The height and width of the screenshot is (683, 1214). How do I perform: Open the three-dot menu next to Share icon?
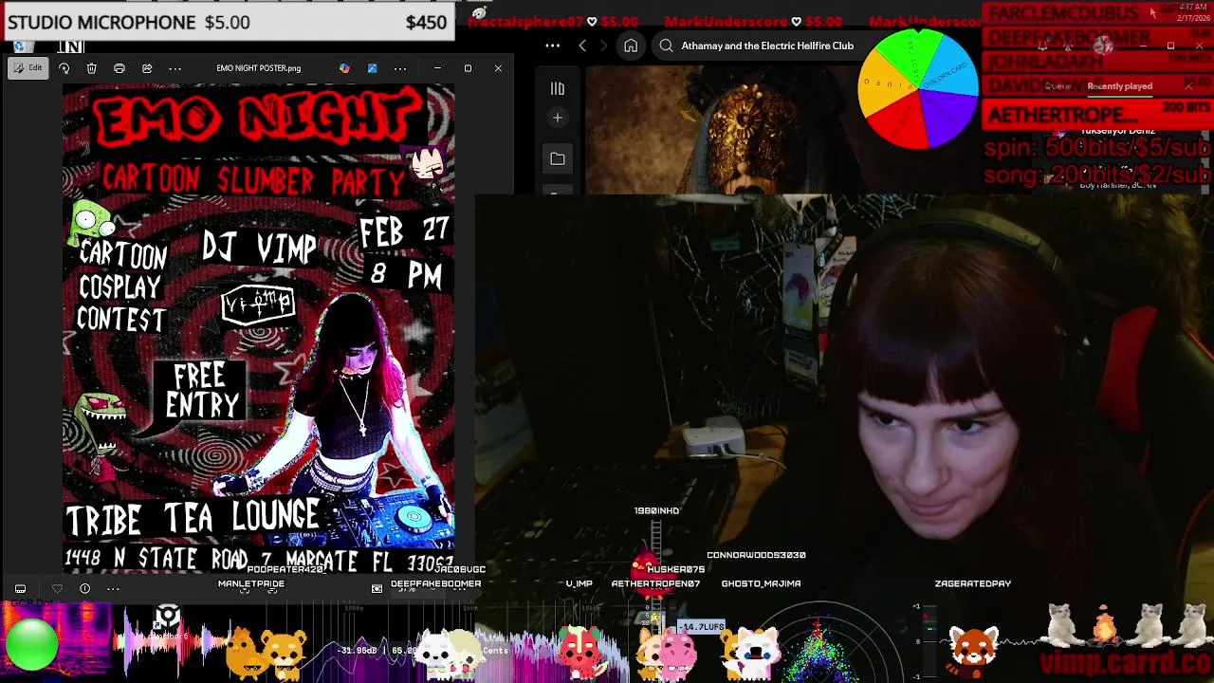tap(175, 68)
